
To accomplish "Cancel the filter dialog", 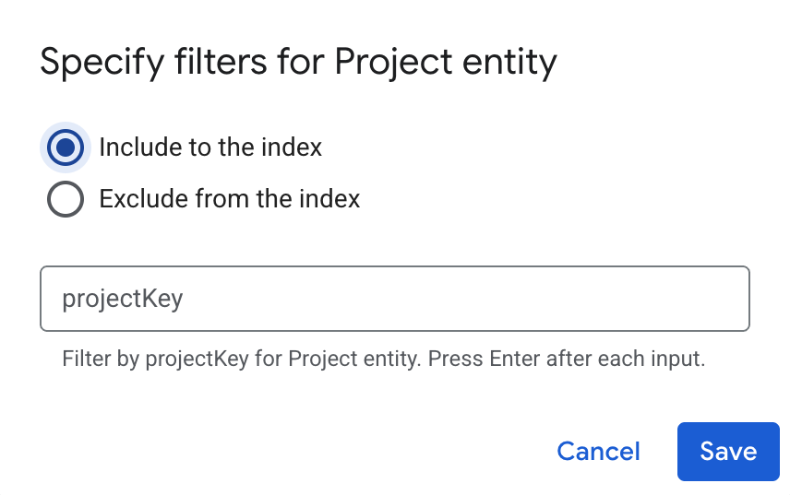I will [598, 452].
